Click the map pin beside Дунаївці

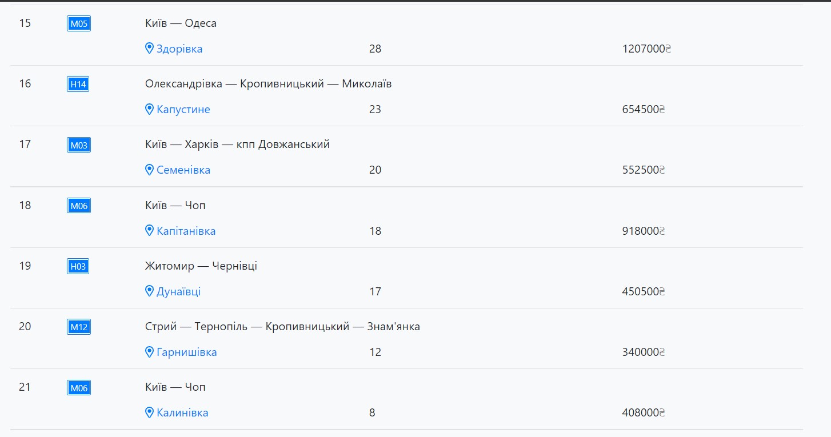click(150, 291)
